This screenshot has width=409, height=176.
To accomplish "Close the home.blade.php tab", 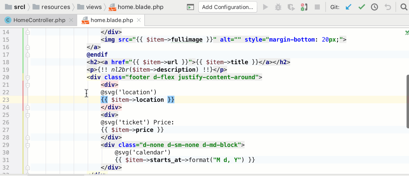I will coord(139,20).
